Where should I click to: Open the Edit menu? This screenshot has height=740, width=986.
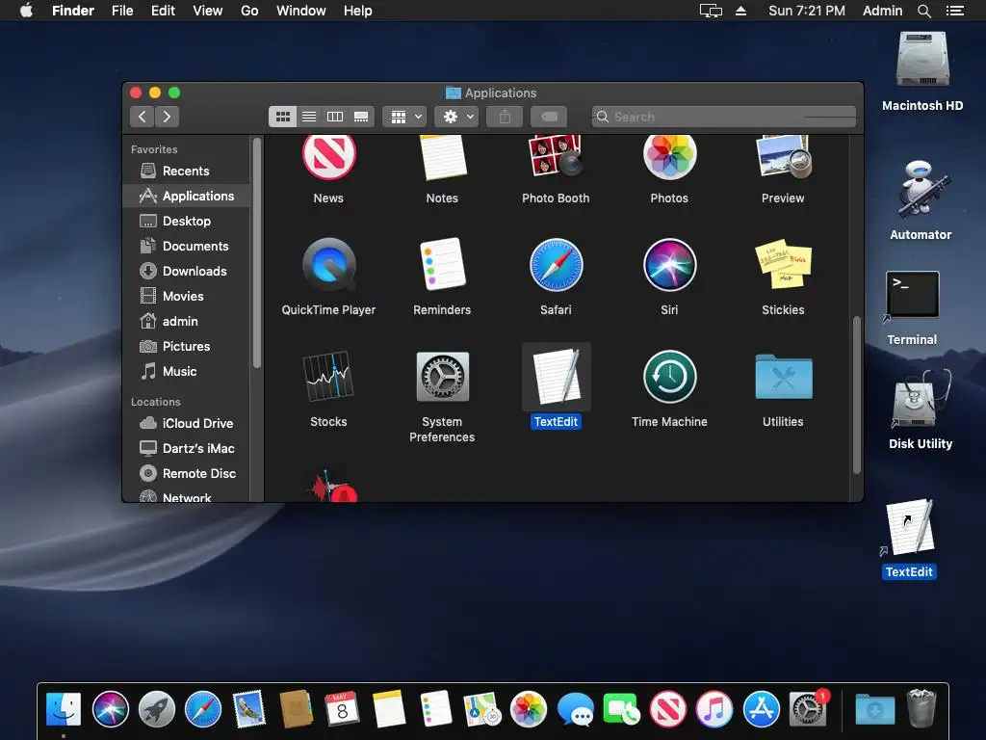[163, 11]
